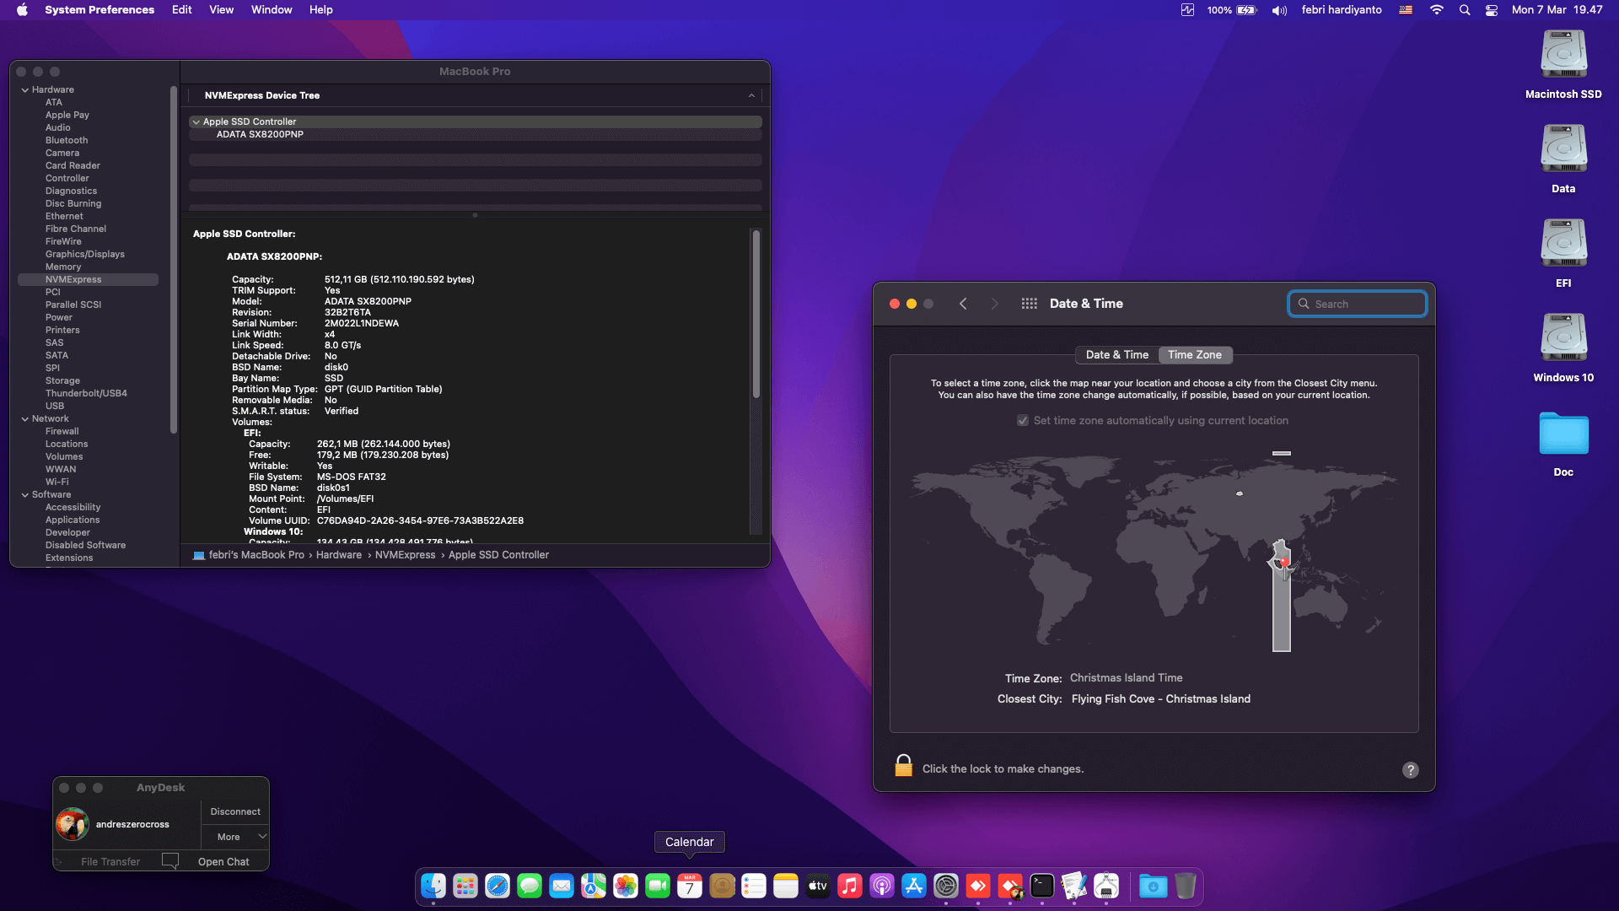Collapse the Software section in sidebar
The width and height of the screenshot is (1619, 911).
tap(25, 495)
